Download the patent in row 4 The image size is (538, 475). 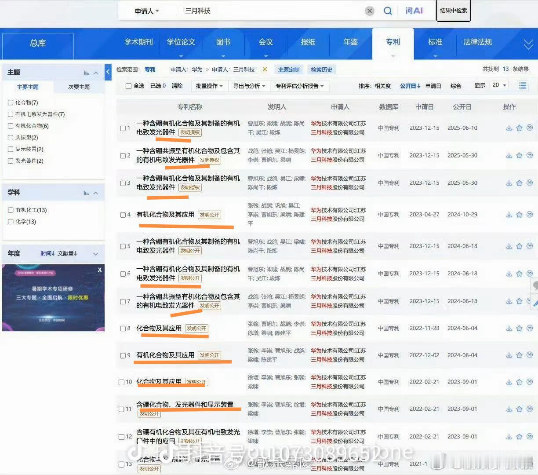tap(509, 215)
